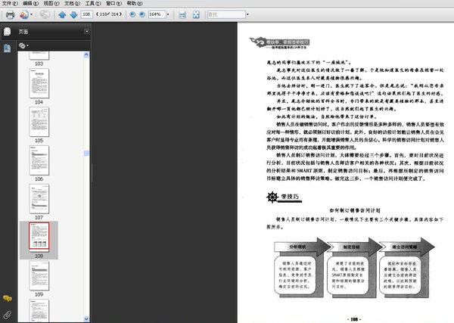Open the 文件 (File) menu
454x323 pixels.
tap(10, 3)
